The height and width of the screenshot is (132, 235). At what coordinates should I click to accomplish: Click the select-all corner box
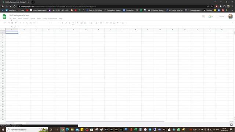coord(3,29)
